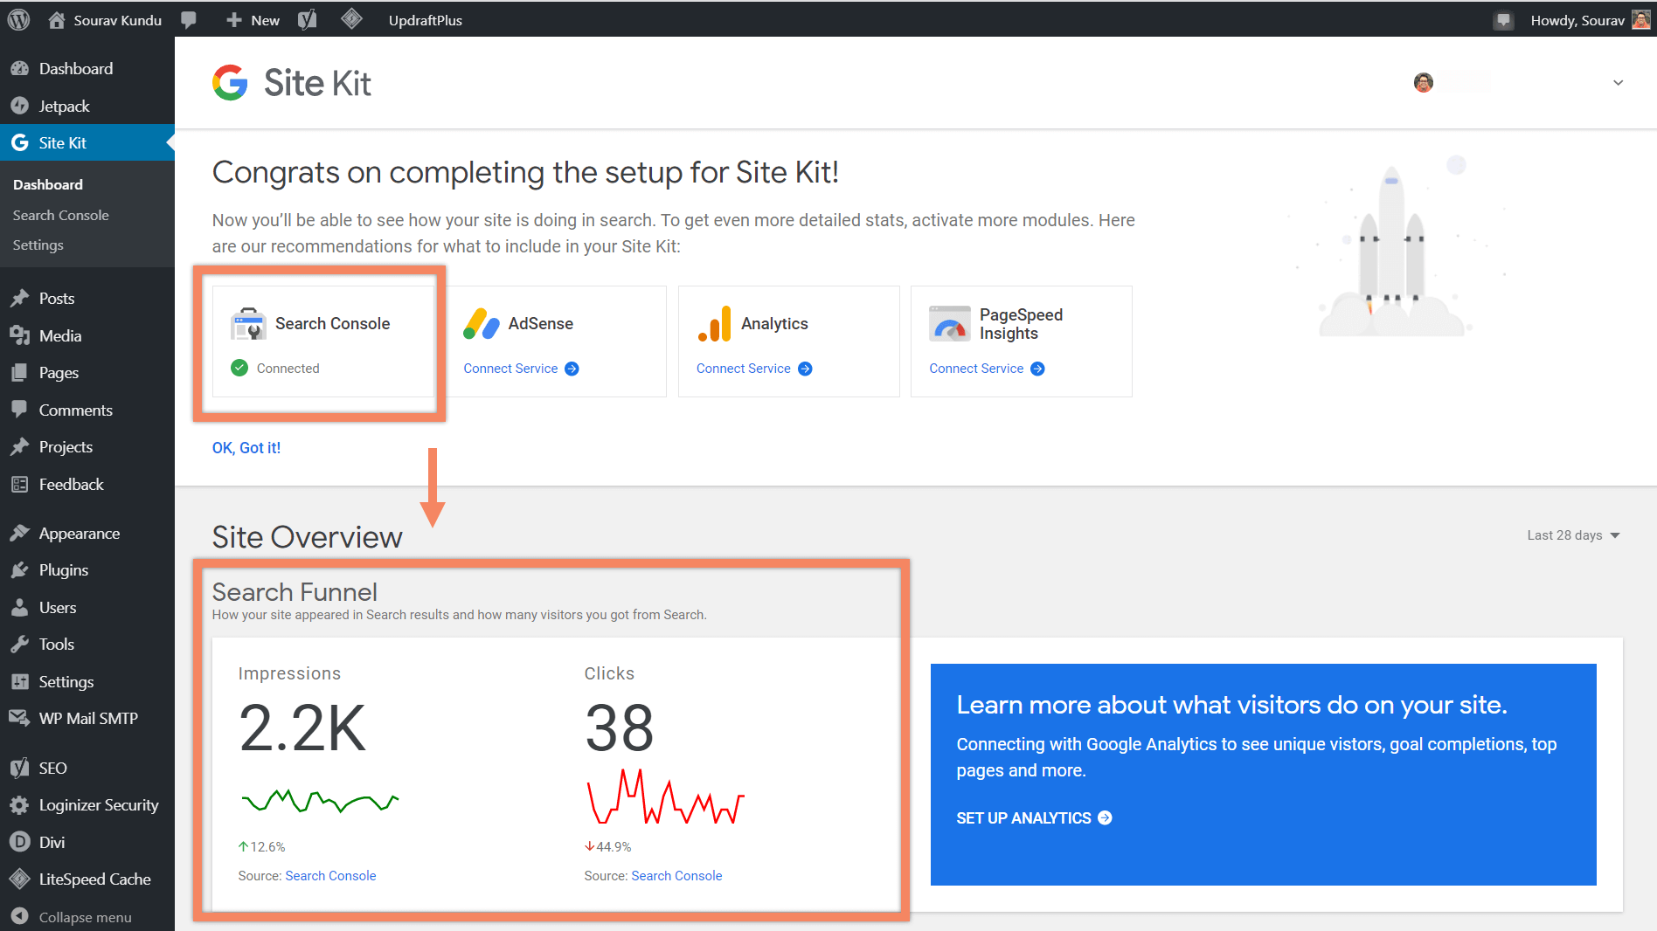Viewport: 1657px width, 931px height.
Task: Open Search Console source link under Impressions
Action: point(330,876)
